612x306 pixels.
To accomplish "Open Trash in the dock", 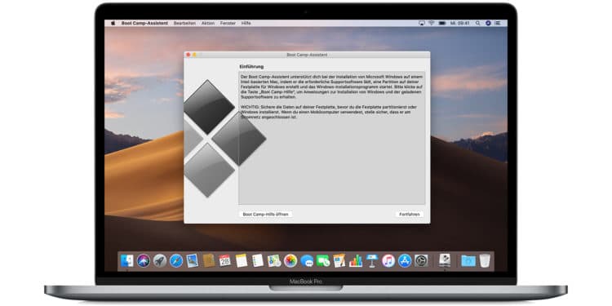I will tap(485, 260).
